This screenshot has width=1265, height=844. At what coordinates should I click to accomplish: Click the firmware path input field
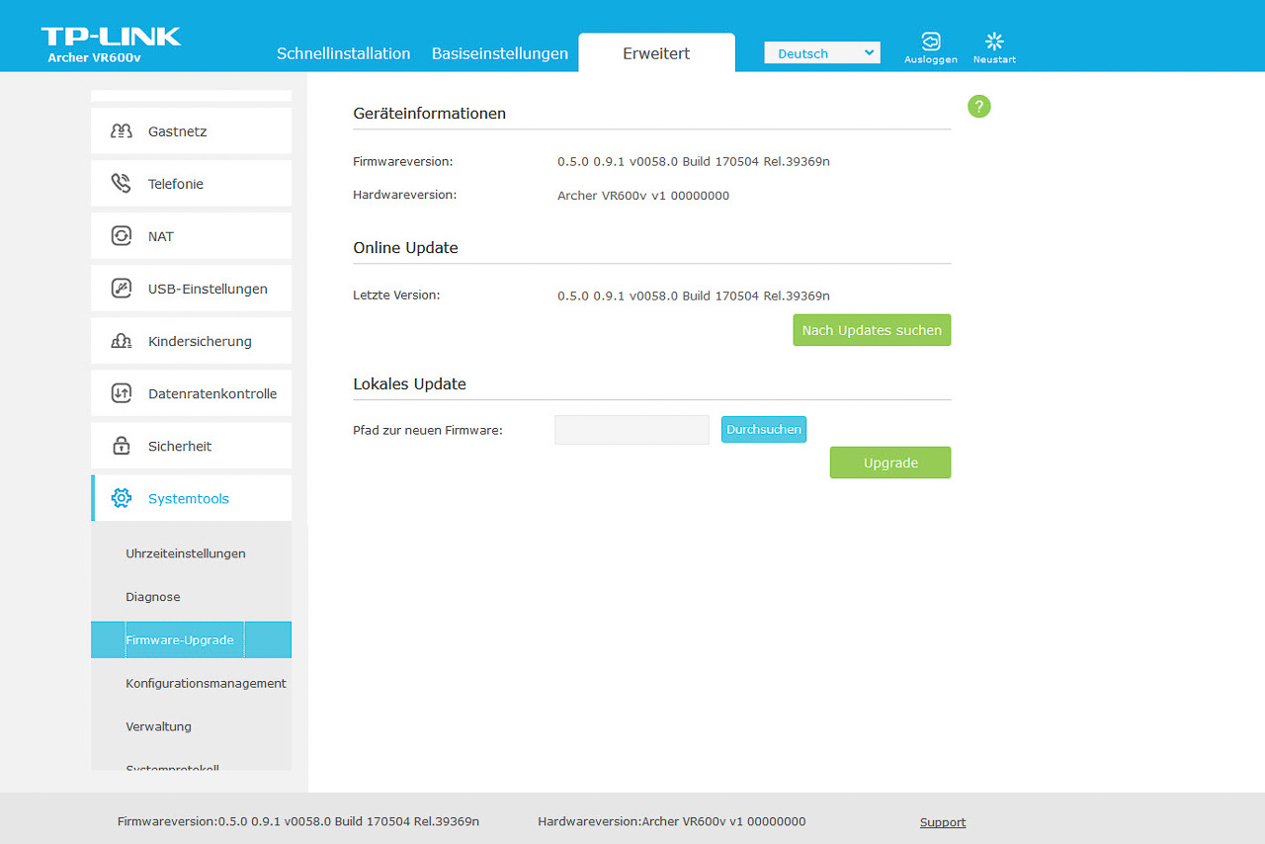632,430
